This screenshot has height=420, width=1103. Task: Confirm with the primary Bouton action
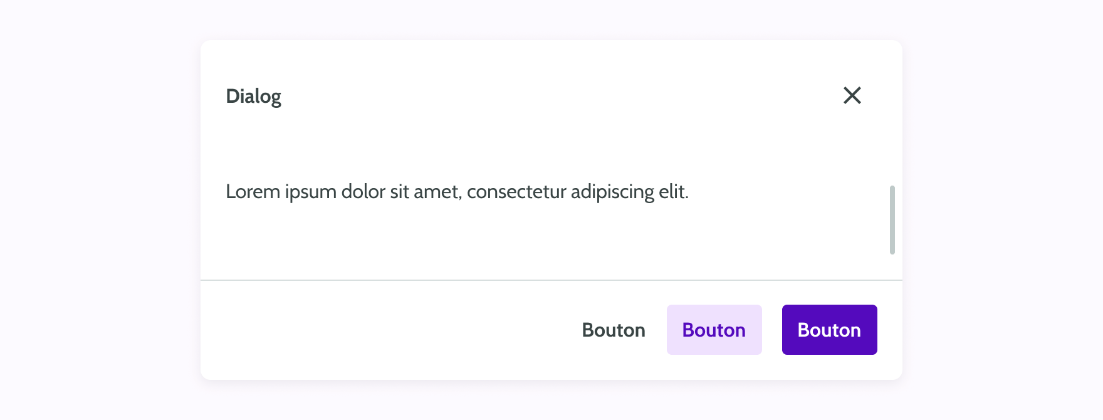[x=829, y=329]
